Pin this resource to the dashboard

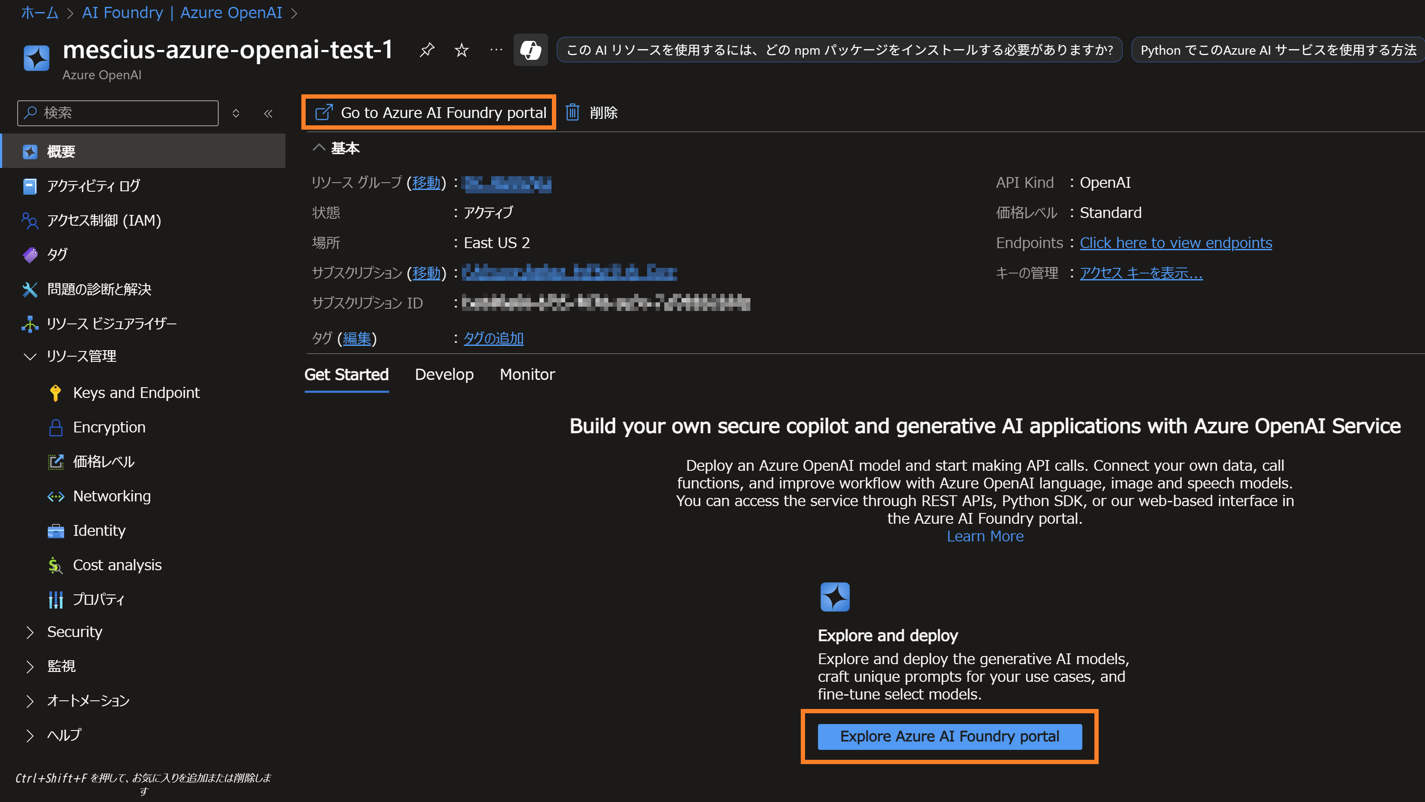click(427, 50)
